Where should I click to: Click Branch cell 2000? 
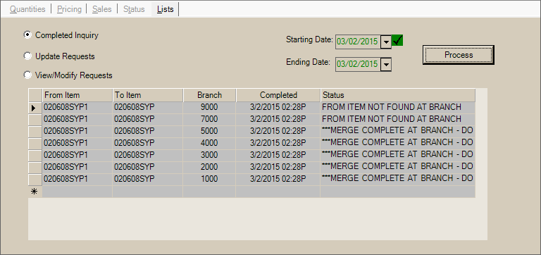pos(209,167)
